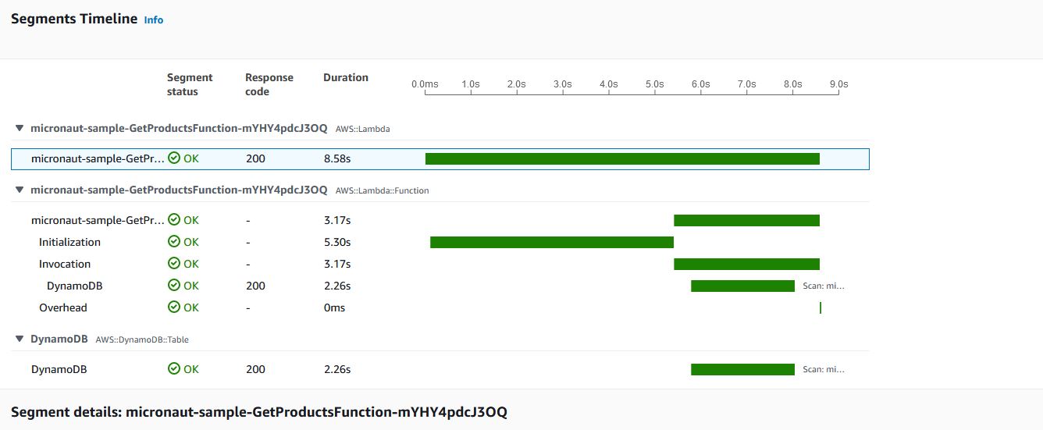Collapse the AWS::Lambda::Function segment group

(20, 190)
